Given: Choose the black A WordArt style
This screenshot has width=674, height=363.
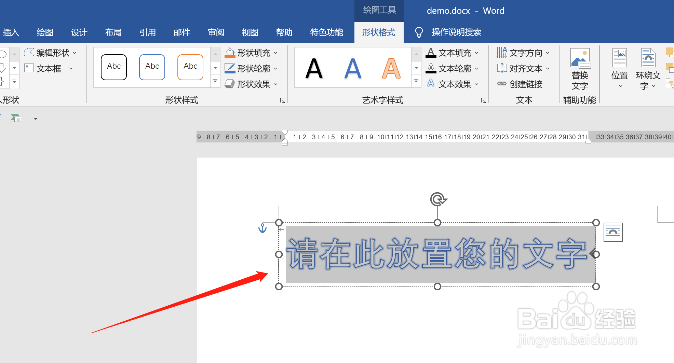Looking at the screenshot, I should [314, 69].
